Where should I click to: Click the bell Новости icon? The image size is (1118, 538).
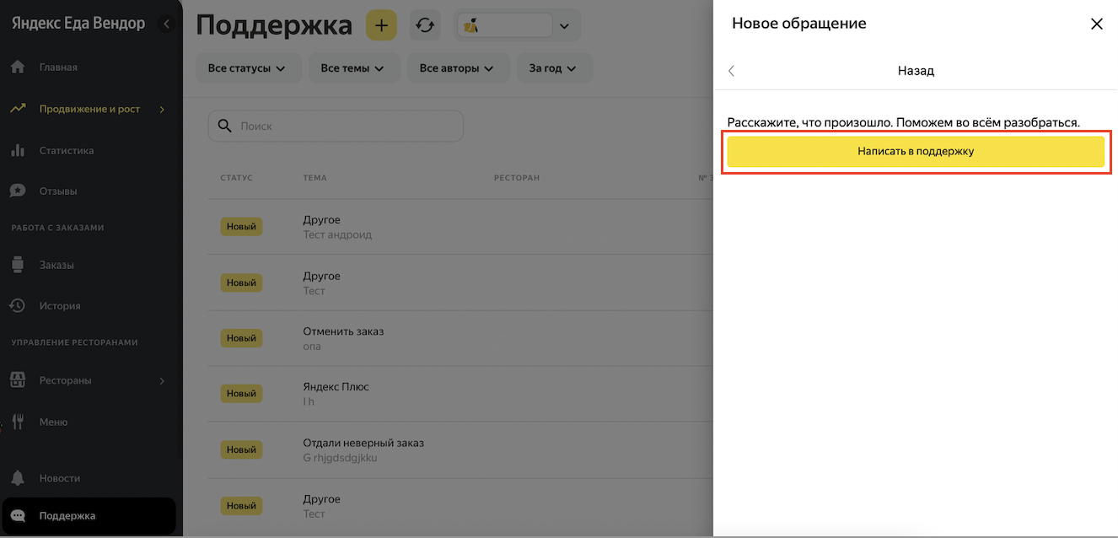tap(18, 478)
